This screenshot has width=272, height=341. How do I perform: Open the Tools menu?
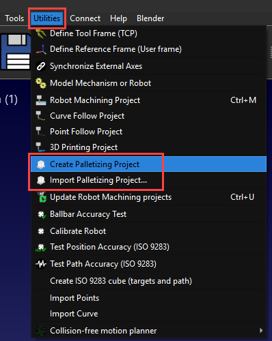[x=14, y=18]
